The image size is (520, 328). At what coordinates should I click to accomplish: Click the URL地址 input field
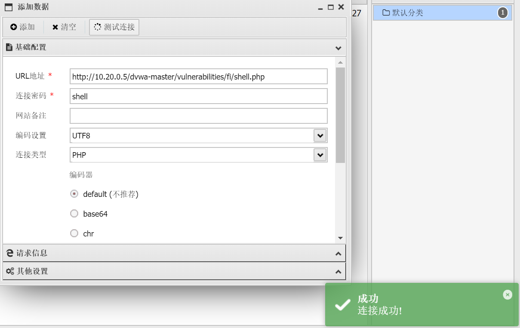coord(198,77)
